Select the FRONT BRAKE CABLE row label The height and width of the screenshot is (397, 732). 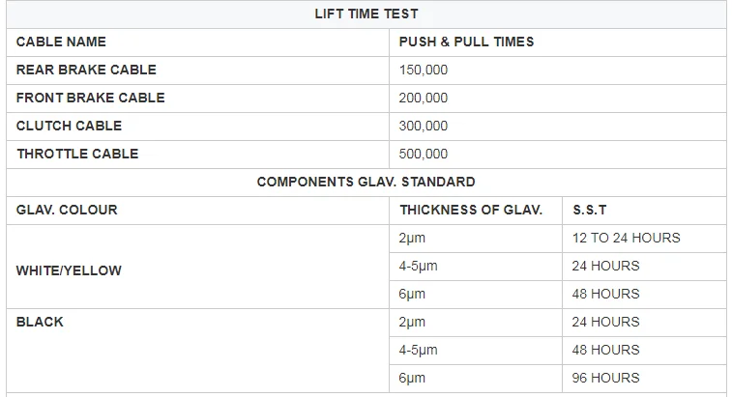coord(90,99)
